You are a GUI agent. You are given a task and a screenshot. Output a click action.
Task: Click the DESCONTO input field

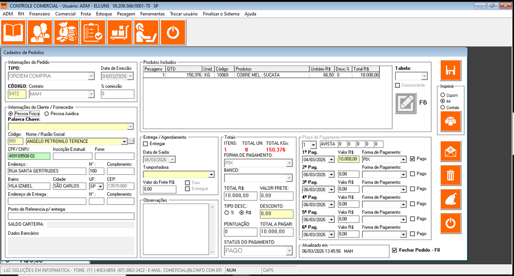point(276,214)
